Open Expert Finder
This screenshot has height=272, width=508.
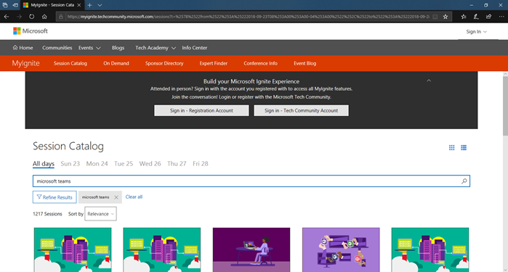point(214,63)
